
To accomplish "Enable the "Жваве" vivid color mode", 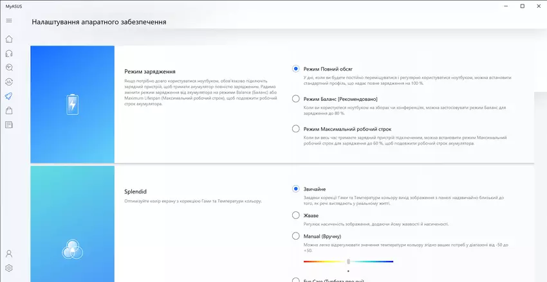I will pyautogui.click(x=296, y=215).
